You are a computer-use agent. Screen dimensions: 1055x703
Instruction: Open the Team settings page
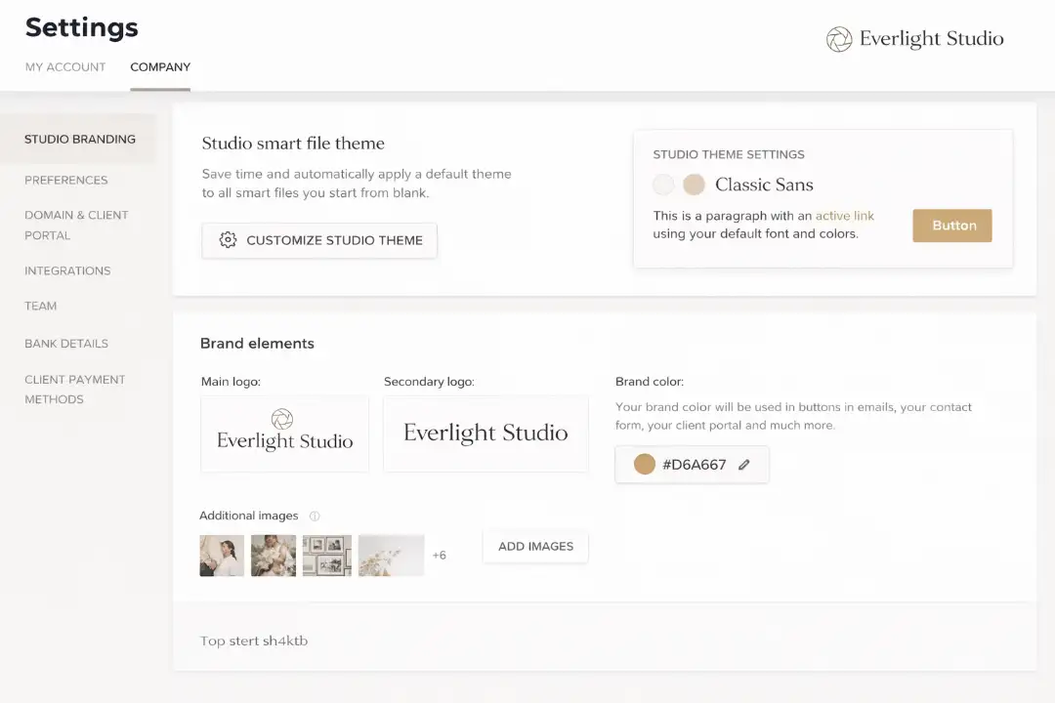40,306
